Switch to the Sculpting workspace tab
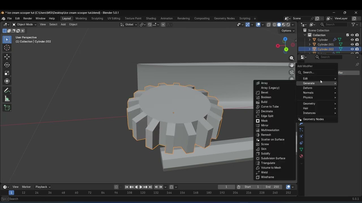 click(97, 18)
